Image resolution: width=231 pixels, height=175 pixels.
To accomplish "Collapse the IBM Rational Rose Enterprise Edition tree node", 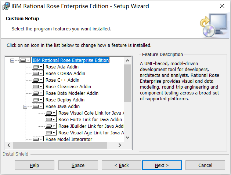I will [x=12, y=60].
